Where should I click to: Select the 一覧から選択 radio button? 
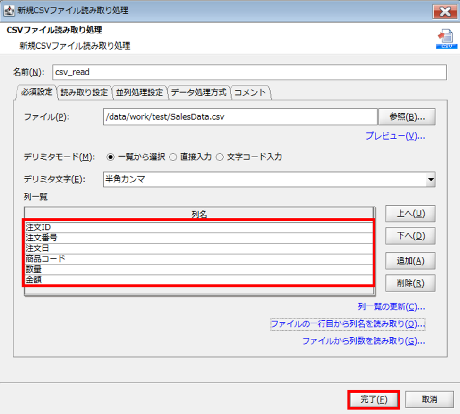[x=111, y=157]
